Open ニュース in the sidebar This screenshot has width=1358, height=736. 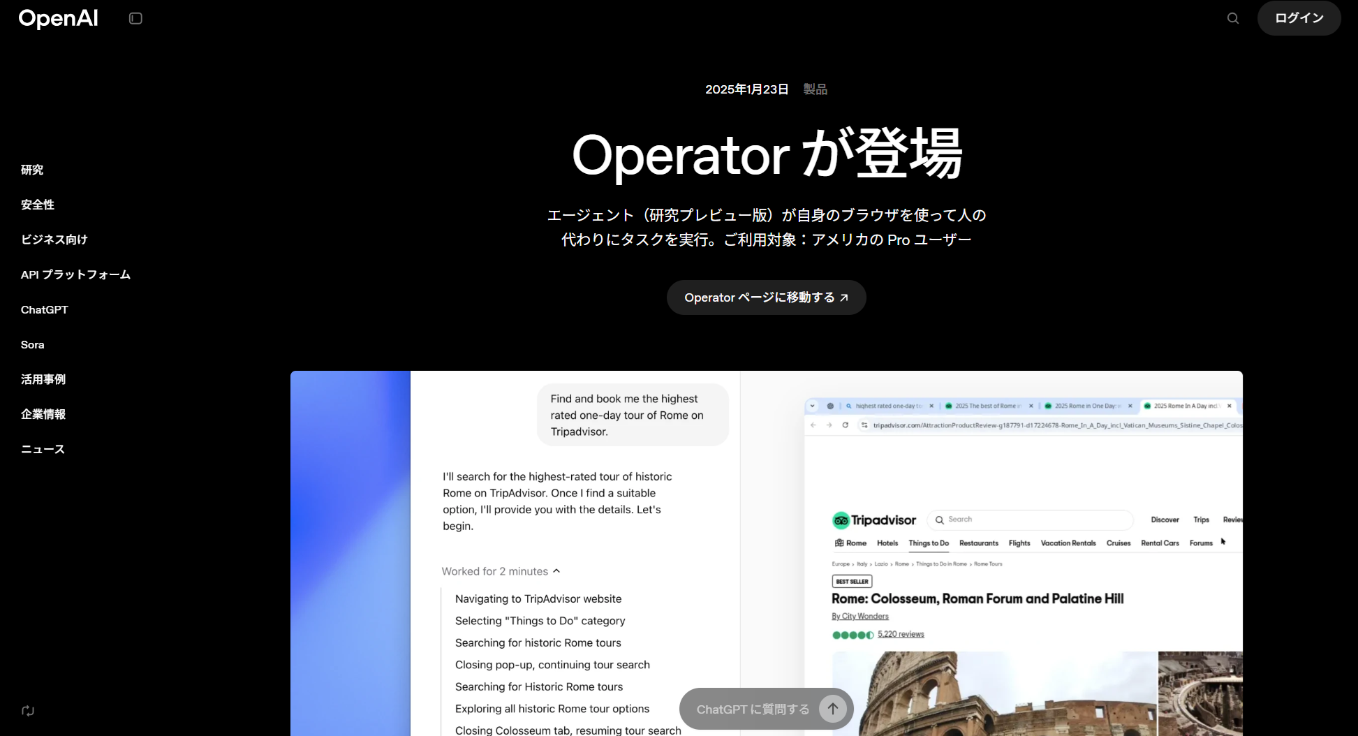point(43,449)
